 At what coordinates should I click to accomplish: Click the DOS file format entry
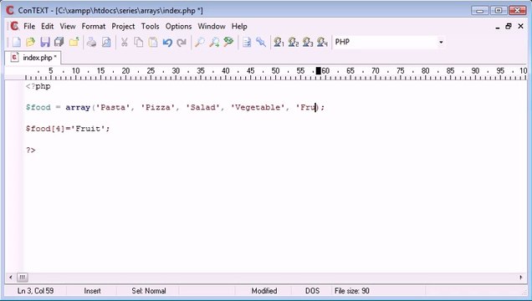tap(312, 291)
